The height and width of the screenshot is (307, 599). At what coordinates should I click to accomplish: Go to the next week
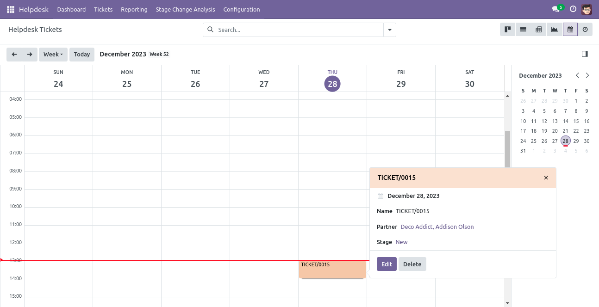coord(30,54)
